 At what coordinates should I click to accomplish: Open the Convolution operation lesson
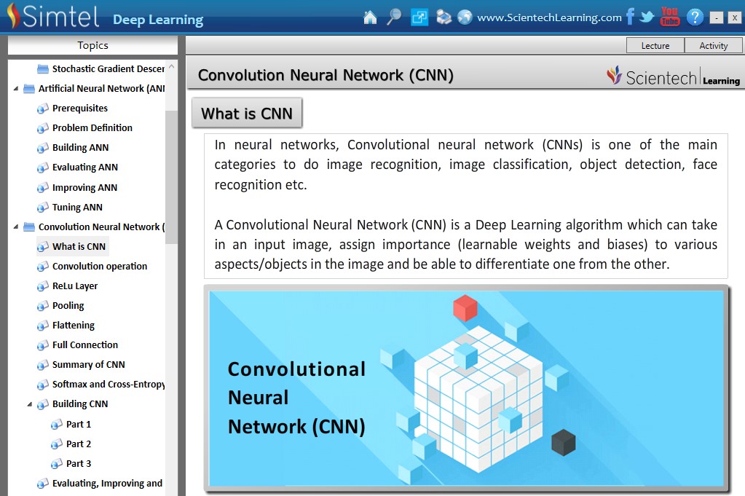[x=100, y=266]
